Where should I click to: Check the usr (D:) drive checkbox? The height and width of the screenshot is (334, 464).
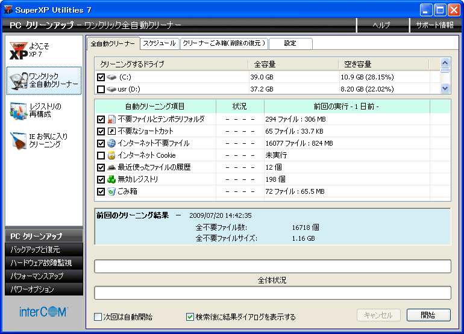[x=101, y=89]
